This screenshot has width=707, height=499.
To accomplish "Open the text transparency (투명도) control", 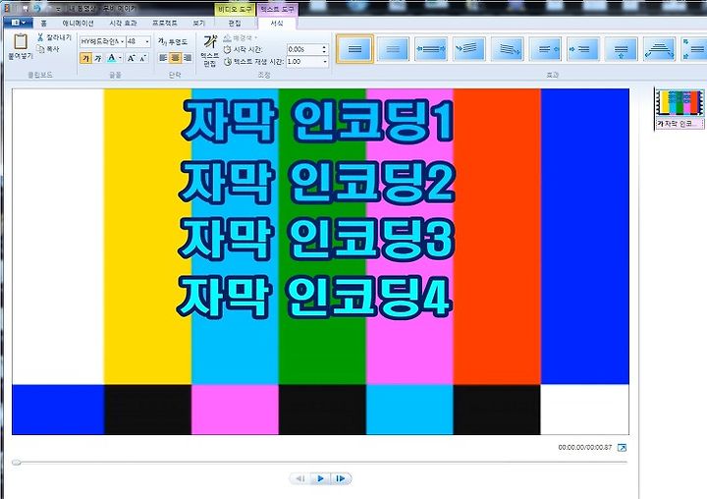I will tap(173, 41).
